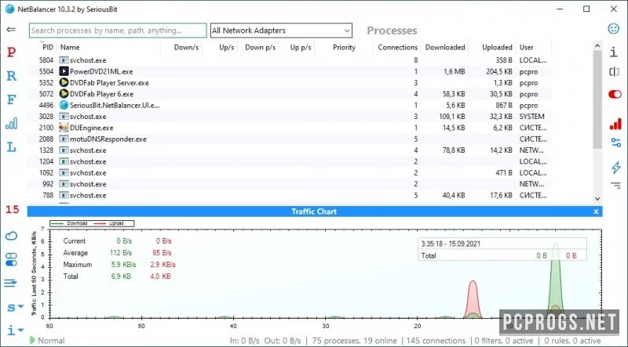The image size is (628, 347).
Task: Sort by Name column header
Action: point(70,47)
